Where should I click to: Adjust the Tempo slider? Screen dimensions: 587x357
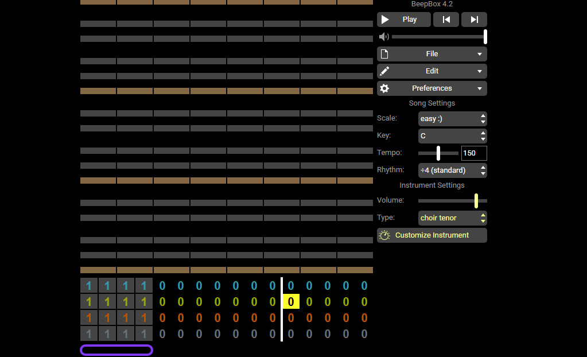pyautogui.click(x=438, y=153)
